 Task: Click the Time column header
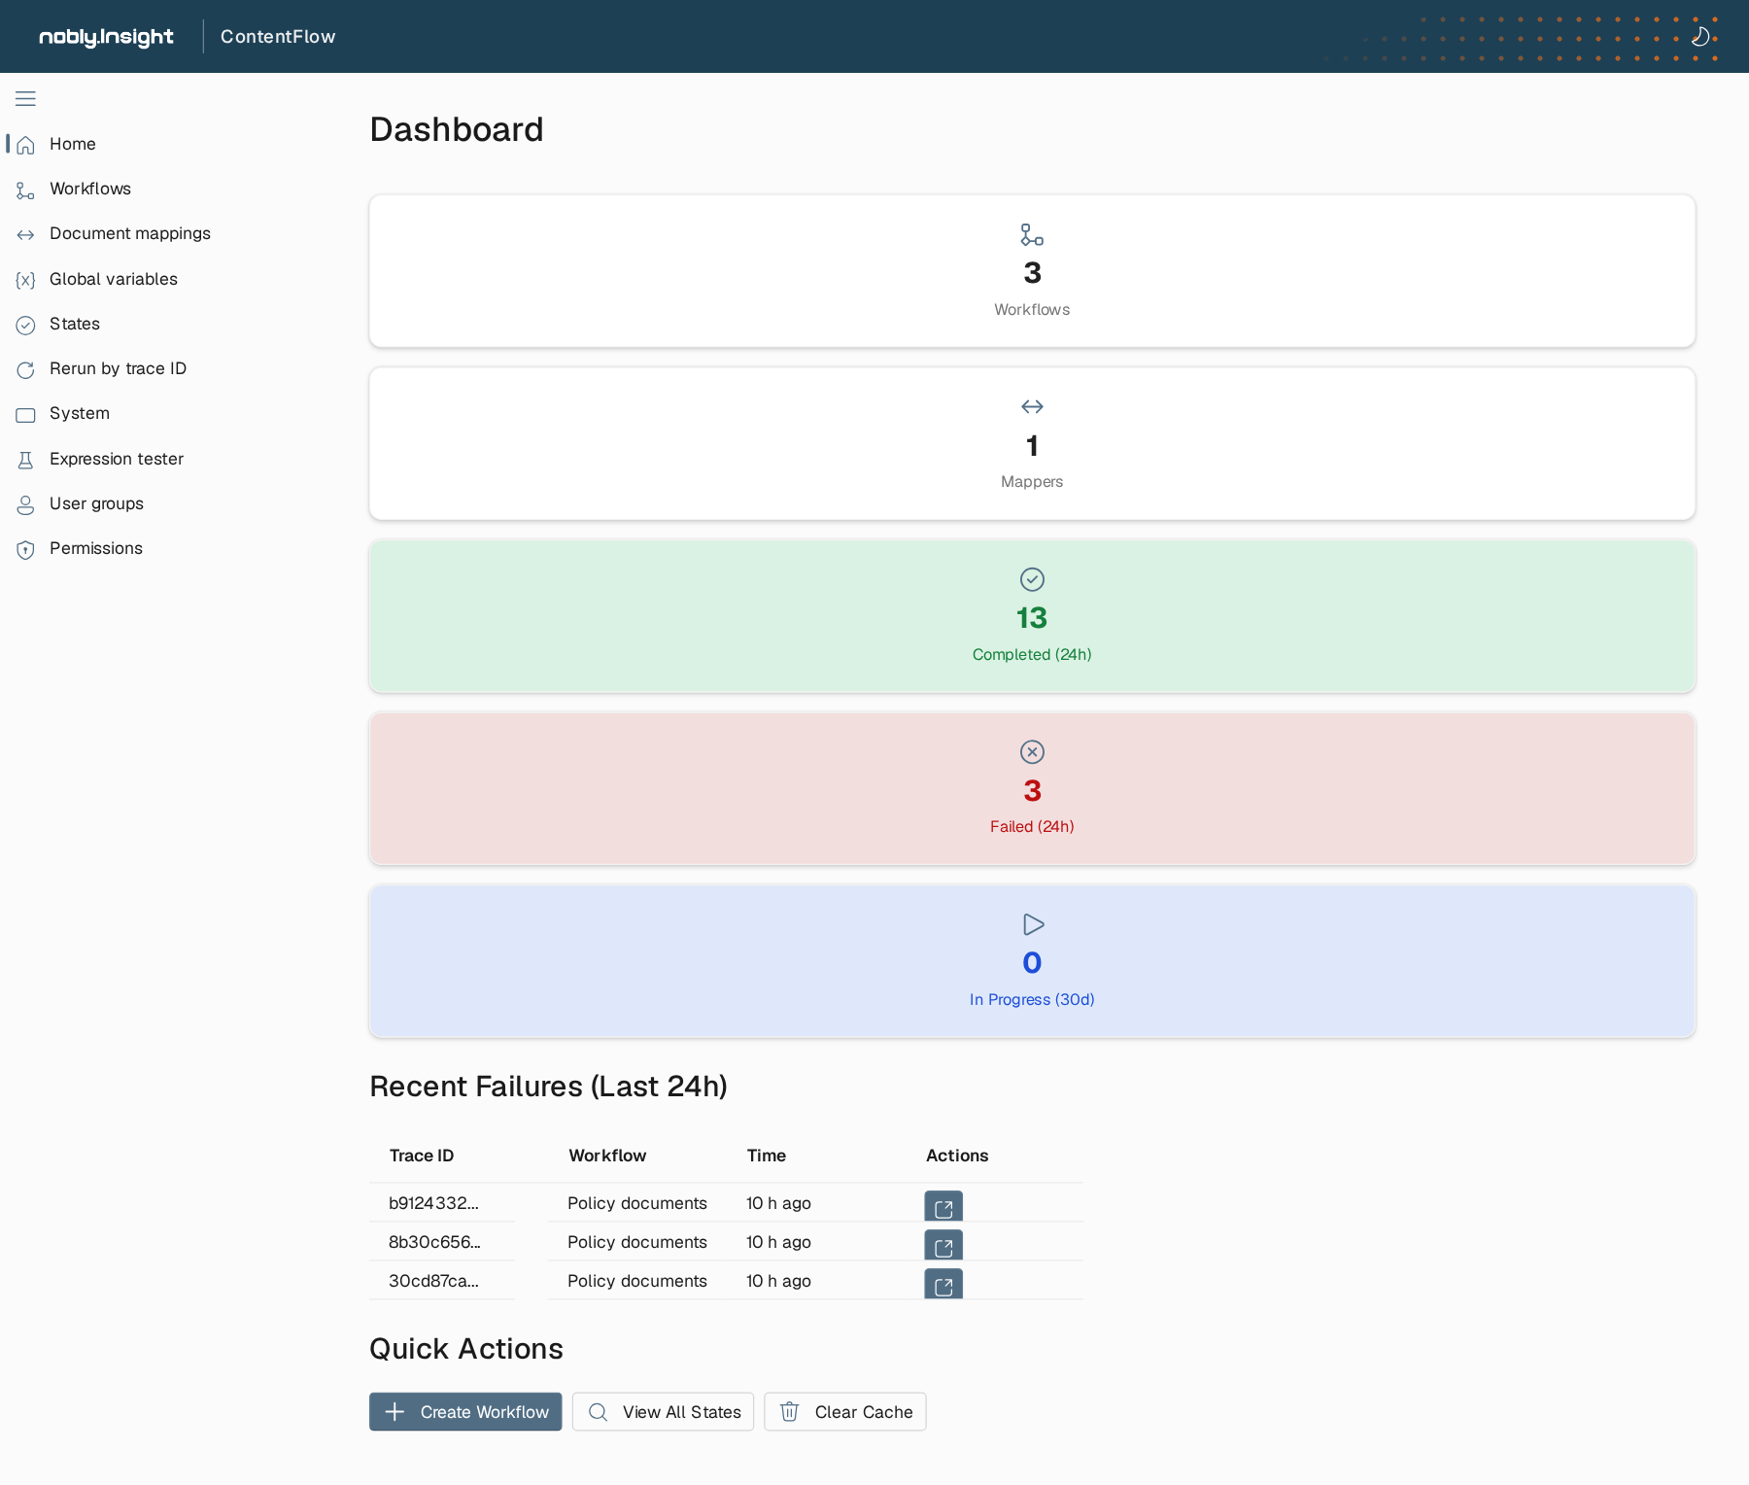coord(767,1156)
